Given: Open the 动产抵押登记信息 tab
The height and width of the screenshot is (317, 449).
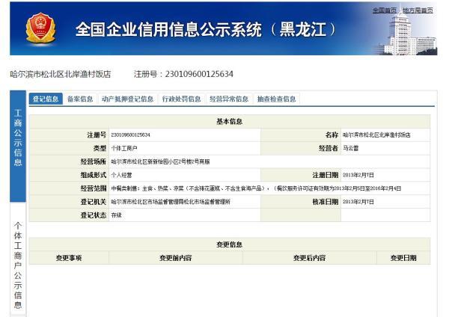Looking at the screenshot, I should pyautogui.click(x=127, y=99).
